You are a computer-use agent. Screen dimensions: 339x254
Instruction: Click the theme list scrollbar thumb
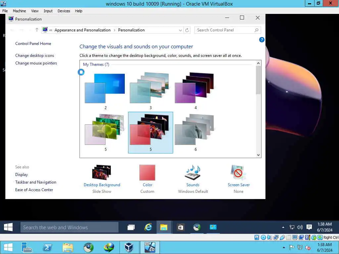258,80
